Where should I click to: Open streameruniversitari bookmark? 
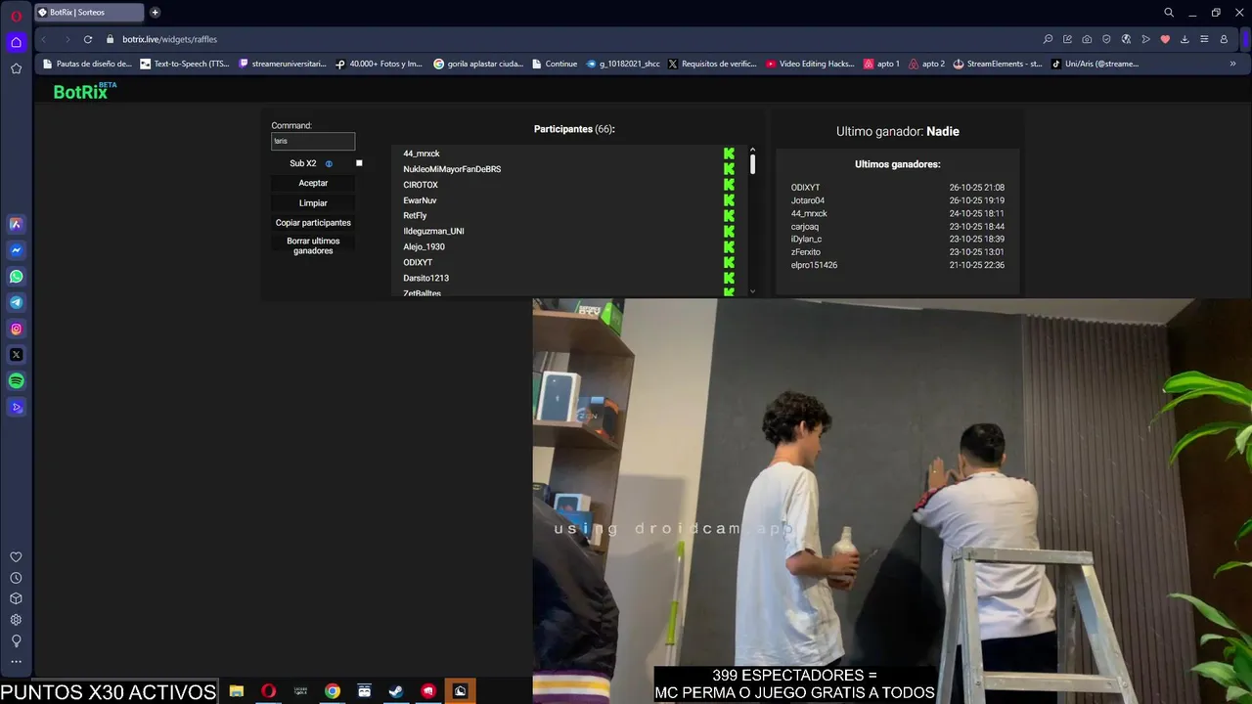coord(283,64)
